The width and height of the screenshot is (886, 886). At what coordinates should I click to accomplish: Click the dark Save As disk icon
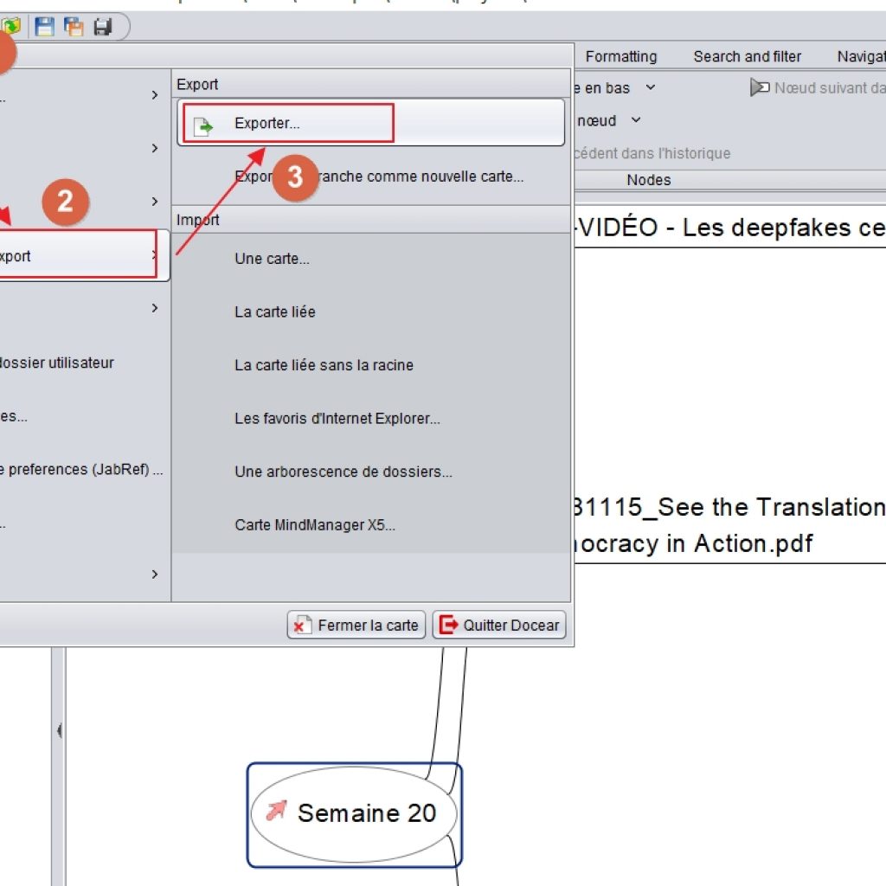103,27
